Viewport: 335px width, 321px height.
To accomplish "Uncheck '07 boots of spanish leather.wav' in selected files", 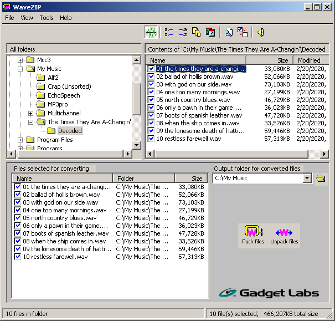I will coord(18,233).
